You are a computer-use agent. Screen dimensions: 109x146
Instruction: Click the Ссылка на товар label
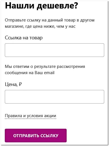pos(24,38)
